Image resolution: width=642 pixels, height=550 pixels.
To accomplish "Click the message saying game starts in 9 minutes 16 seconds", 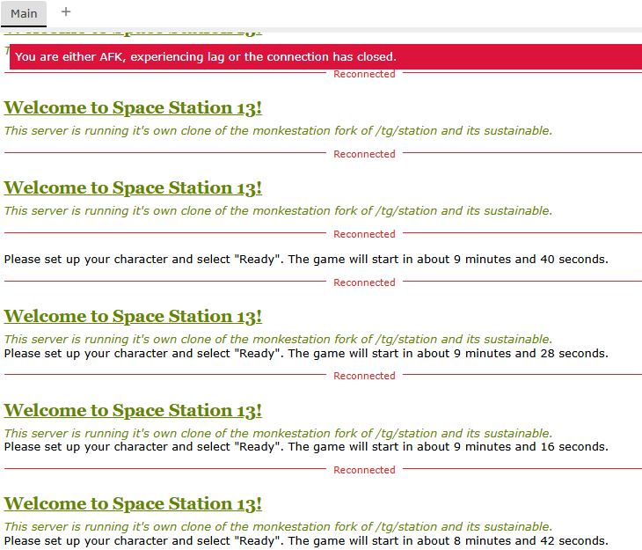I will 306,447.
